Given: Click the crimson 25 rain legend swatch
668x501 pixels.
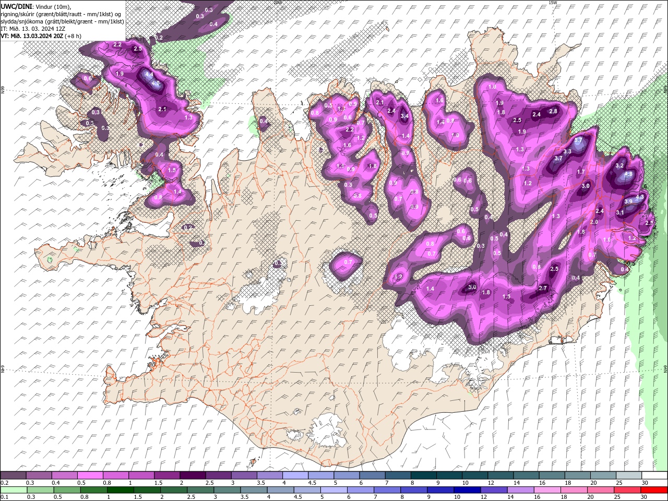Looking at the screenshot, I should pos(627,490).
